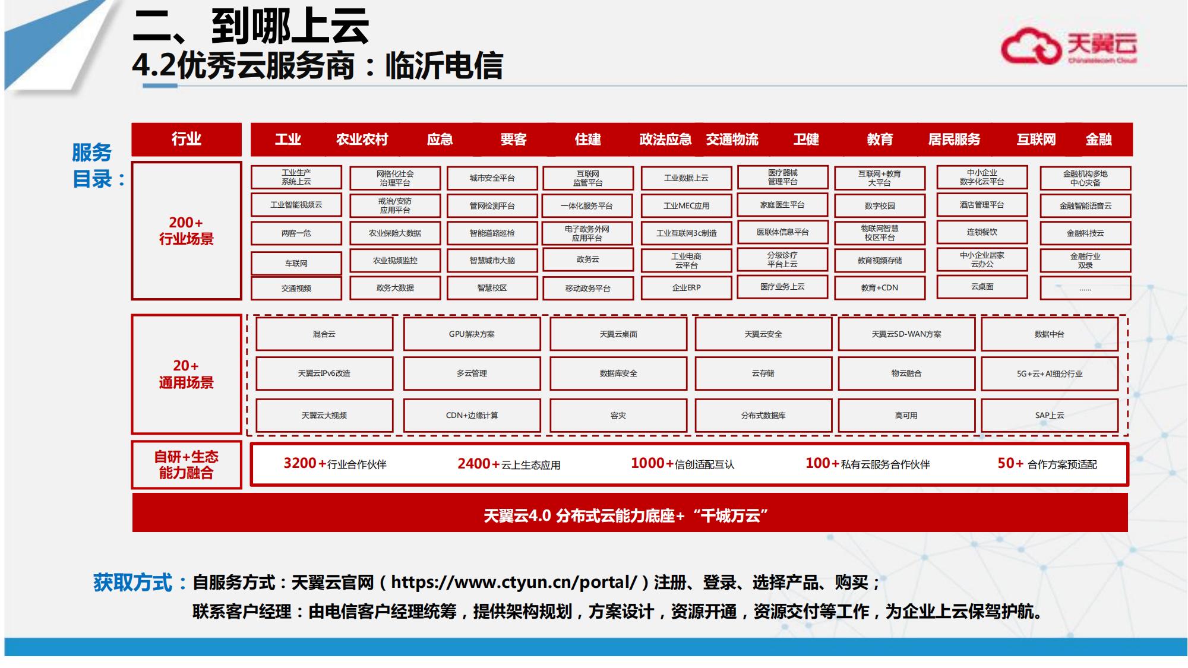Click the 政务大数据 box
1188x668 pixels.
[395, 287]
